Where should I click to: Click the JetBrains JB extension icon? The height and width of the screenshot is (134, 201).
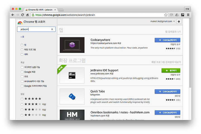coord(183,15)
